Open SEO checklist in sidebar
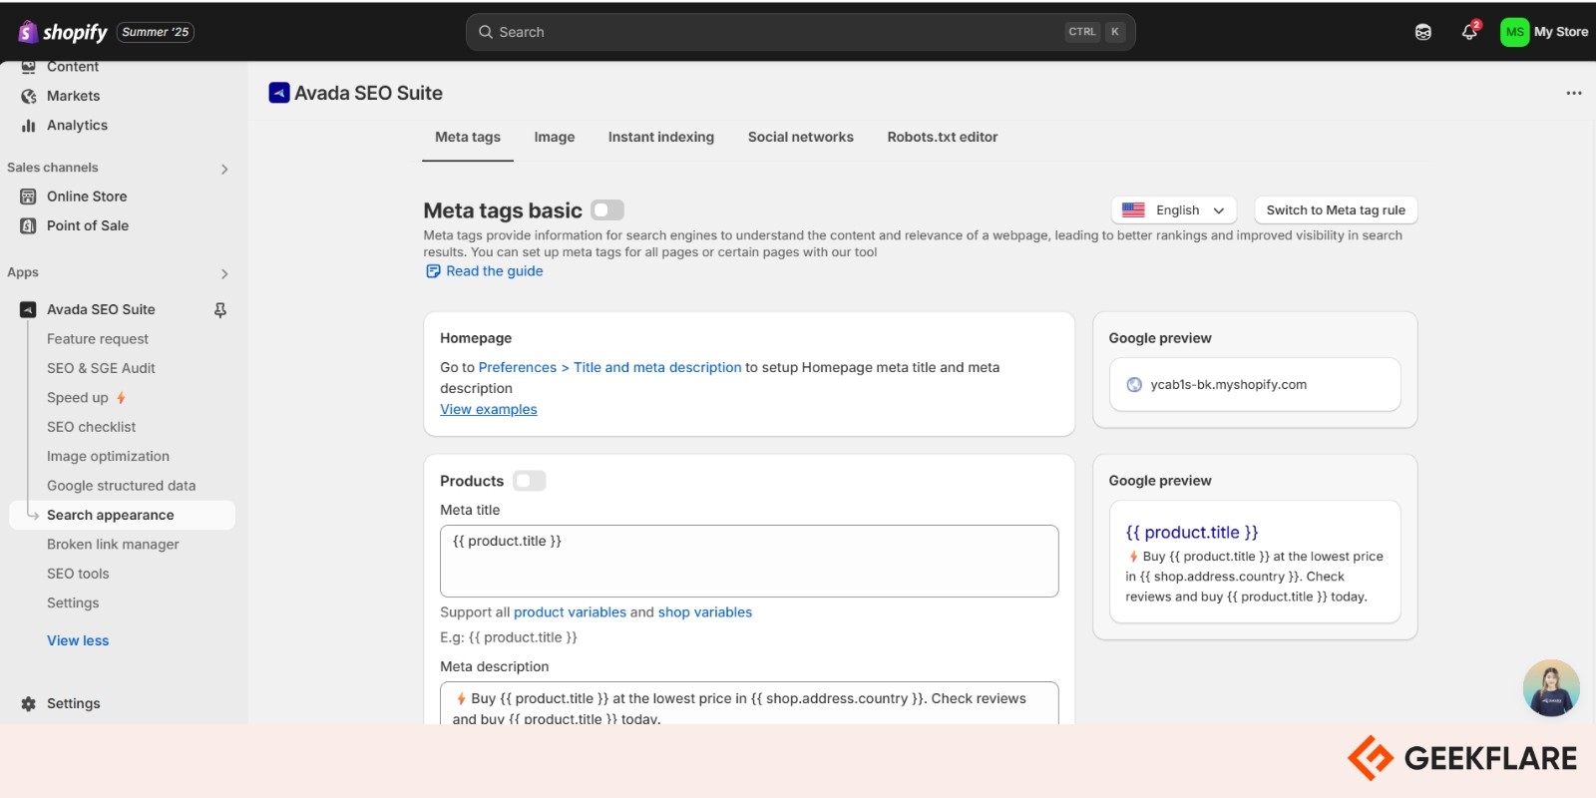The image size is (1596, 798). 92,427
